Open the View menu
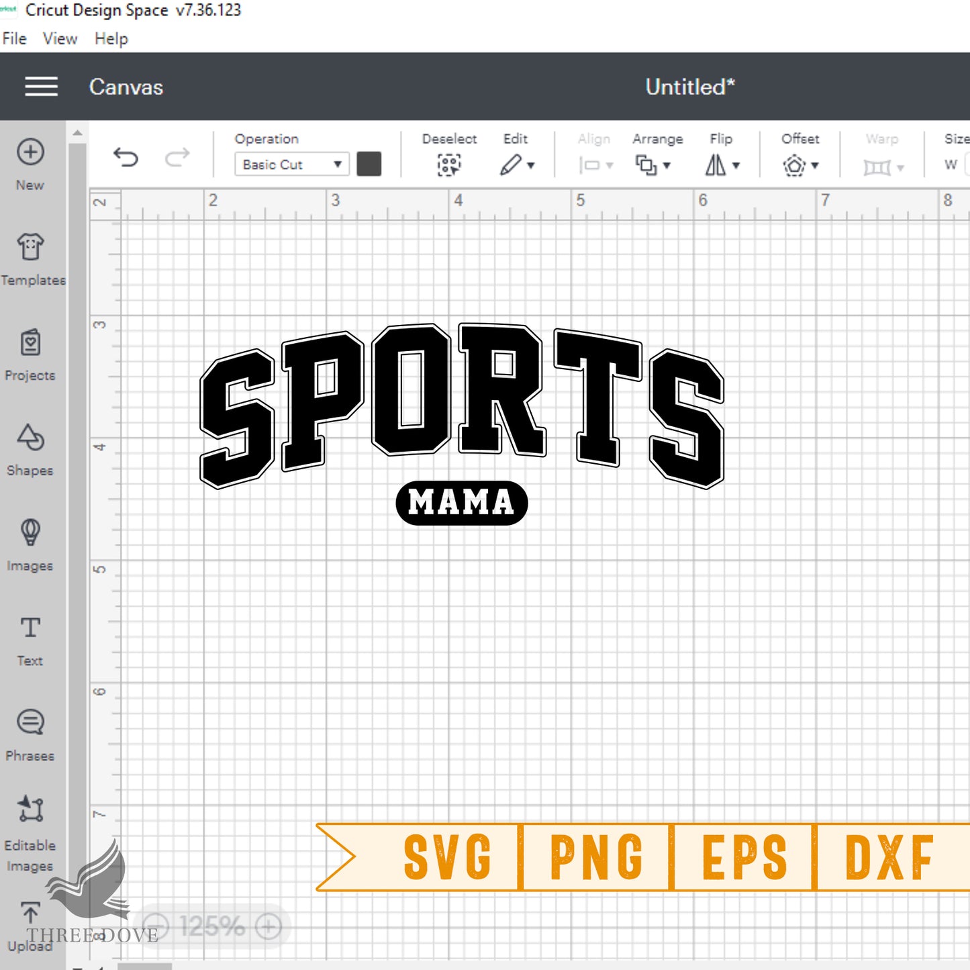This screenshot has height=970, width=970. click(x=60, y=39)
